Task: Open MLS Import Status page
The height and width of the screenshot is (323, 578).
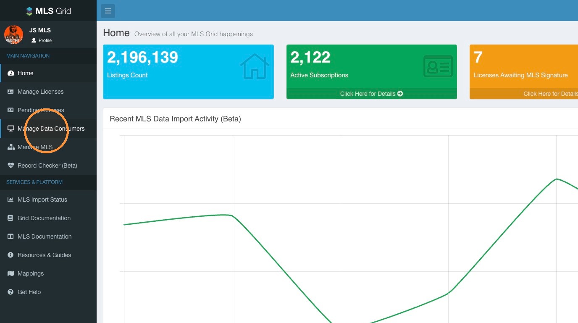Action: [x=48, y=200]
